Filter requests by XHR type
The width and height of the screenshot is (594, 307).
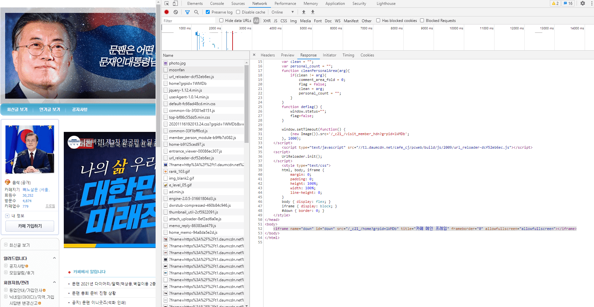(x=267, y=21)
